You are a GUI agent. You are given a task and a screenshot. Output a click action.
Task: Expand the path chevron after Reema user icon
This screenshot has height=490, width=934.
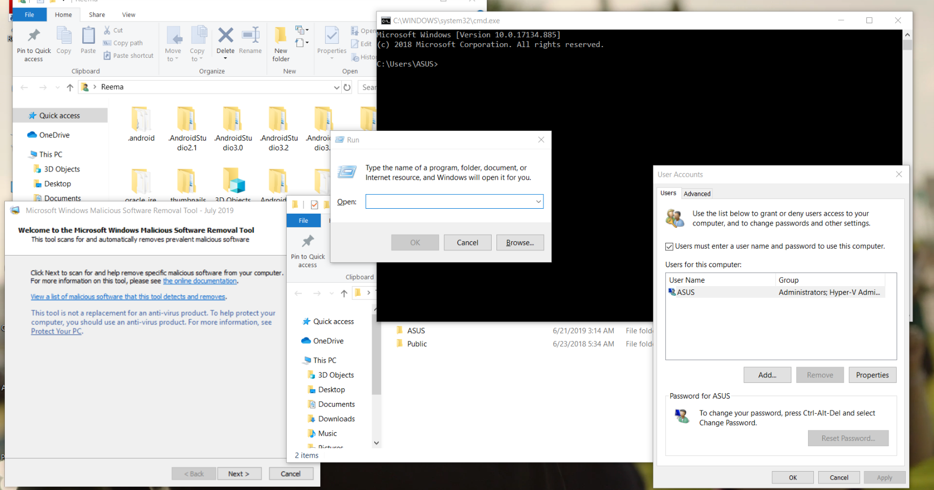tap(95, 87)
